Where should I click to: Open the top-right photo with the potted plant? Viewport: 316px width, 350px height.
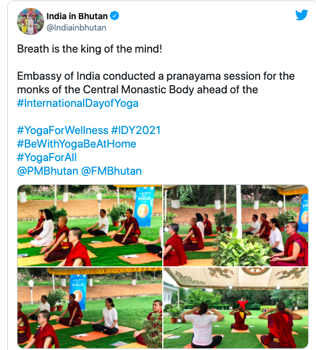[x=236, y=226]
